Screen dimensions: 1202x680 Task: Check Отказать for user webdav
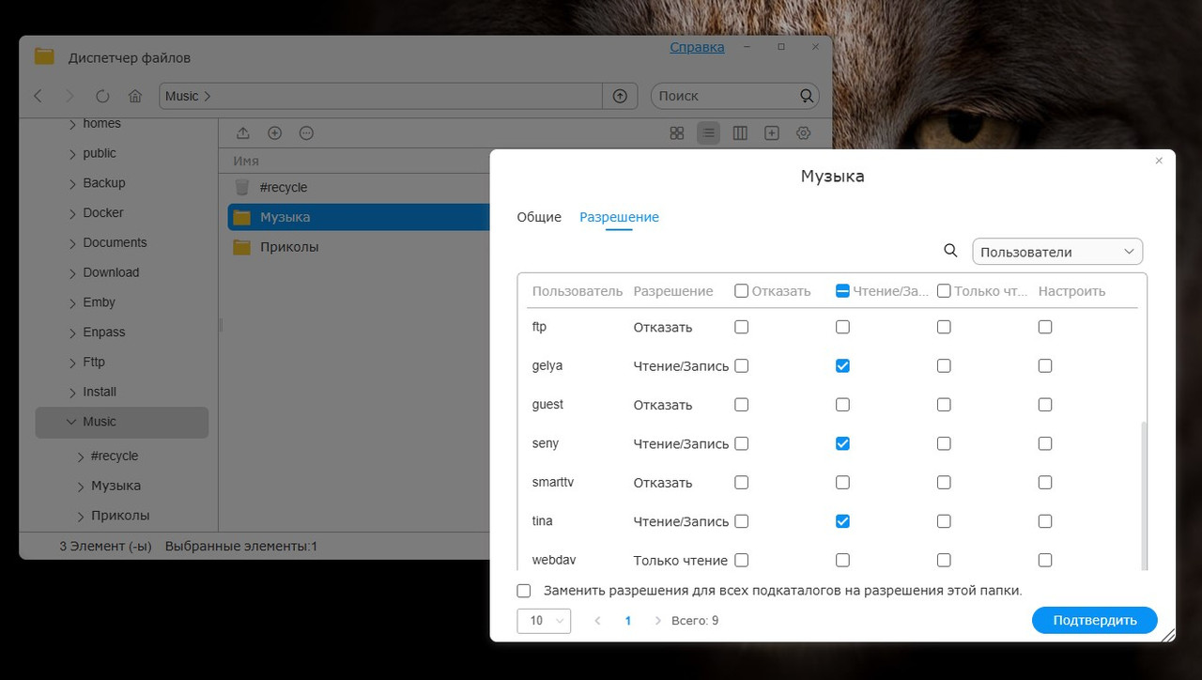tap(742, 560)
